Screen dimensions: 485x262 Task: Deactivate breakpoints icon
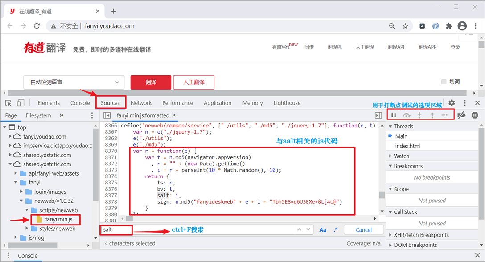[x=462, y=115]
